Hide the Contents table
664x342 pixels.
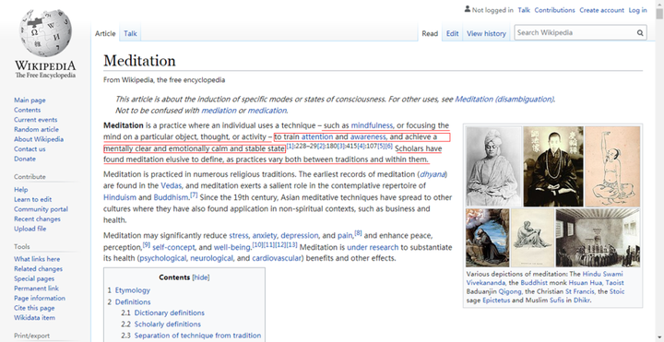[x=201, y=277]
